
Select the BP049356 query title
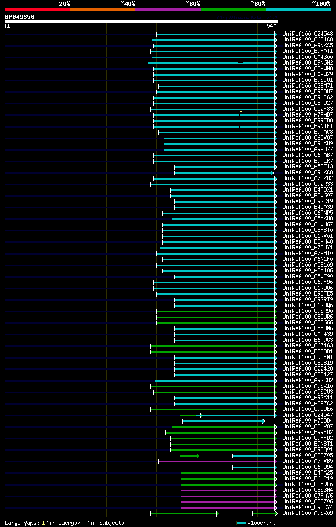[19, 17]
